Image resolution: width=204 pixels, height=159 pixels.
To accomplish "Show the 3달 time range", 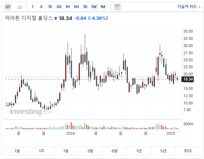I will tap(90, 151).
